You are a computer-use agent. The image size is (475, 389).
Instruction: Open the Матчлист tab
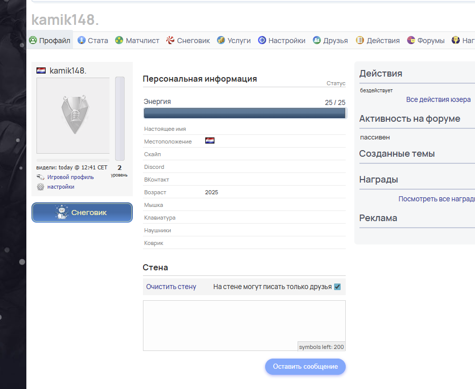pyautogui.click(x=137, y=40)
